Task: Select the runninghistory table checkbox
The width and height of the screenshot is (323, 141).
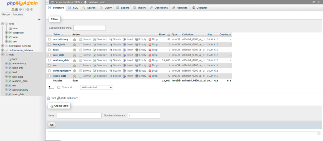Action: click(49, 71)
